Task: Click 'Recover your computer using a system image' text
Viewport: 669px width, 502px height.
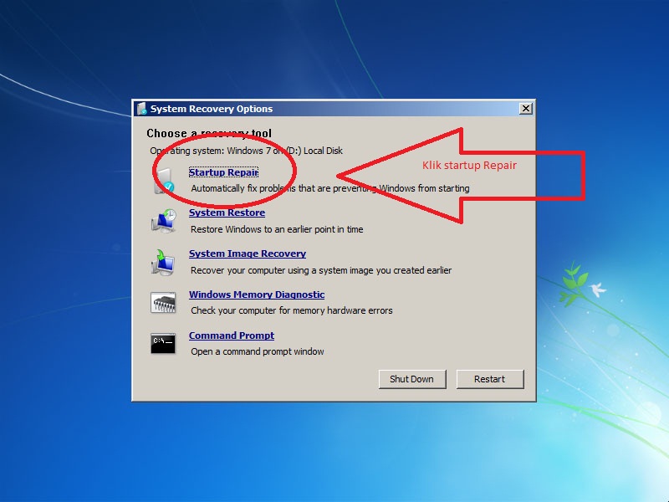Action: click(x=321, y=270)
